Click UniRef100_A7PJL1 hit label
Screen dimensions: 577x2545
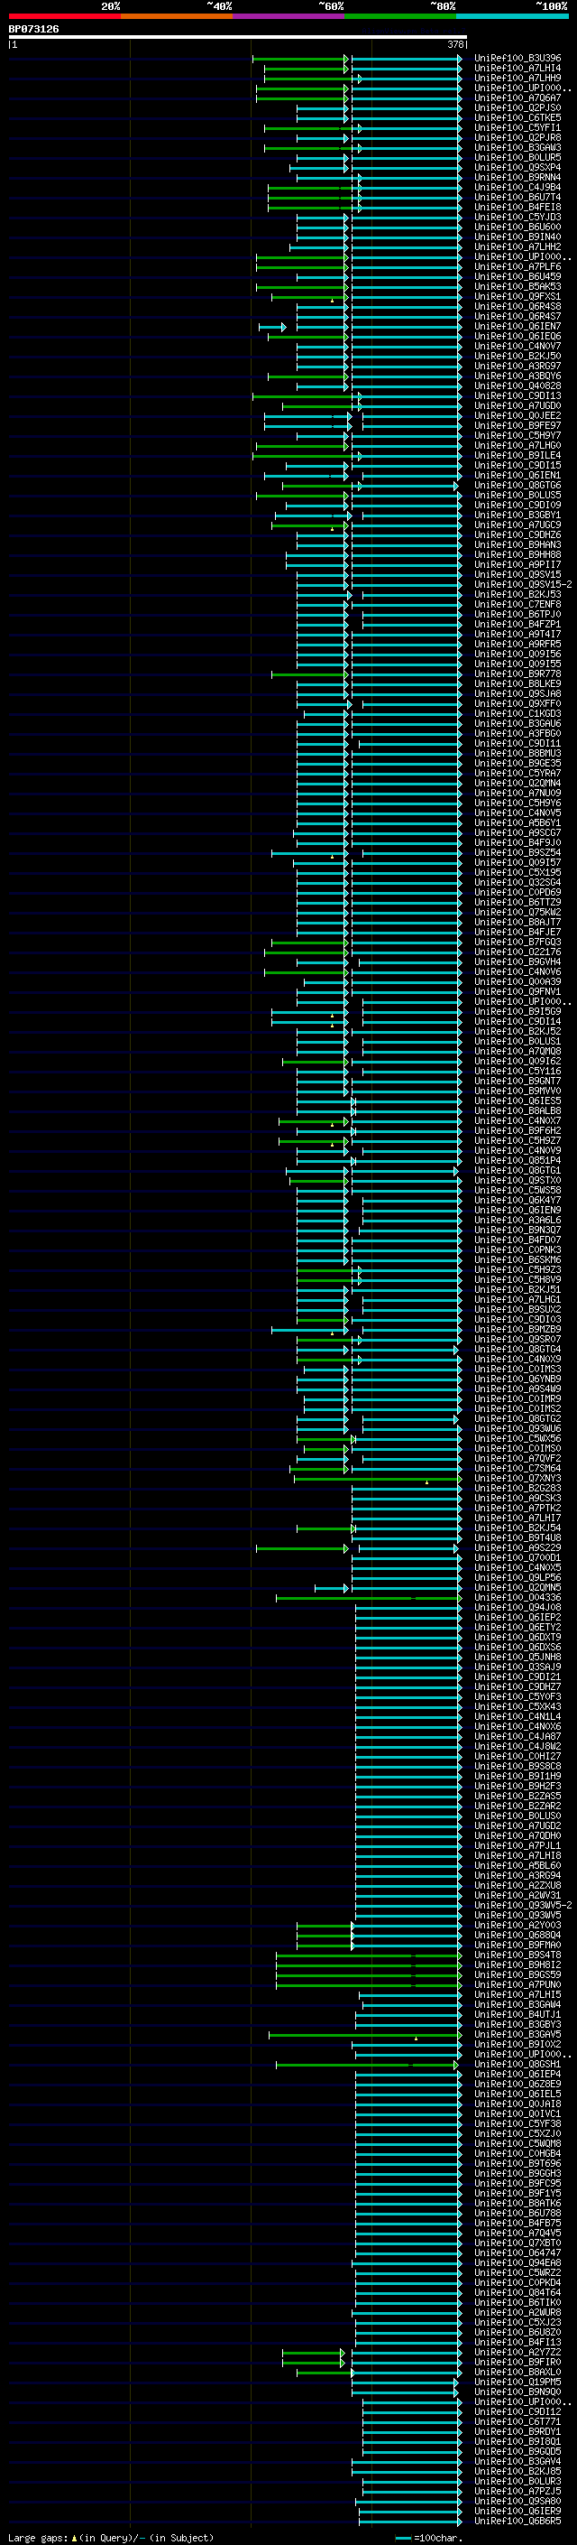(x=517, y=1845)
